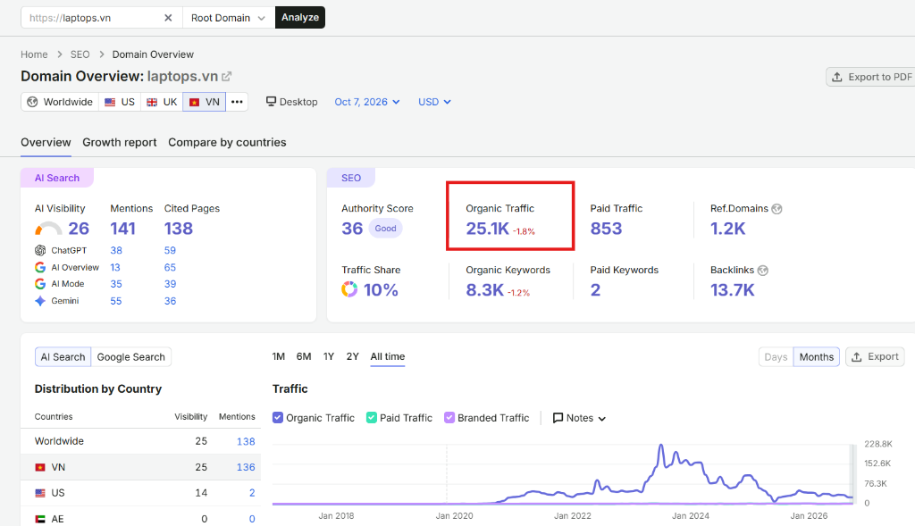Open Gemini cited pages count 36
Screen dimensions: 915x526
pos(170,301)
